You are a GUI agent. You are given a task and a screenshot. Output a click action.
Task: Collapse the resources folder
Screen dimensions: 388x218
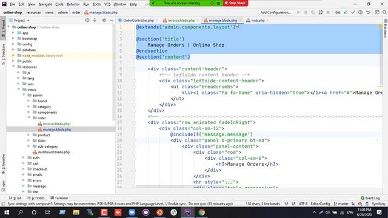pos(13,67)
